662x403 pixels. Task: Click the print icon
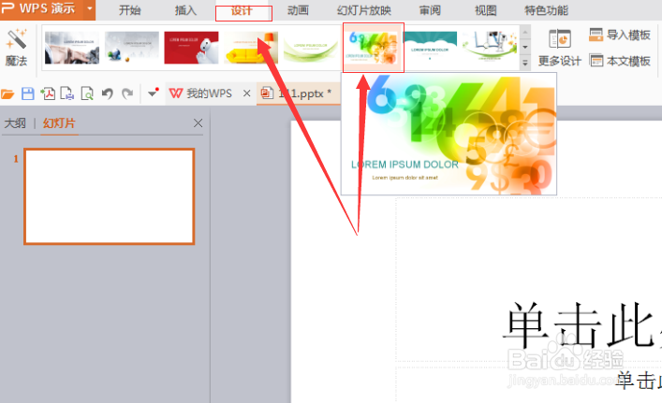pyautogui.click(x=67, y=94)
